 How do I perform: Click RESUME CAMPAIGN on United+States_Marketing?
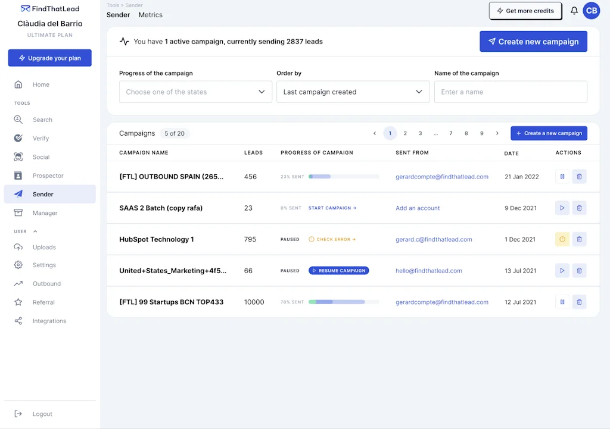click(338, 270)
